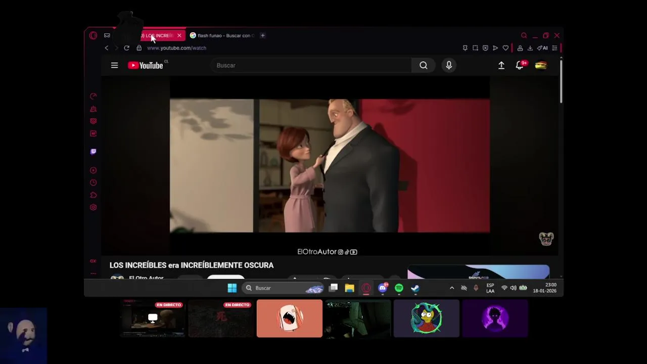Take a snapshot with the capture icon
Viewport: 647px width, 364px height.
(x=475, y=48)
